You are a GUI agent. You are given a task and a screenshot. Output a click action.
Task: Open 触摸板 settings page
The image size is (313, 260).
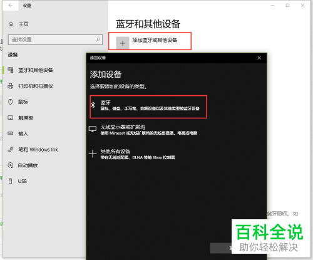(26, 118)
